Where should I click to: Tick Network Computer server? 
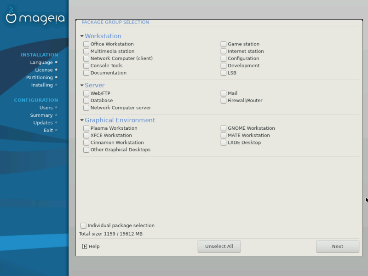[86, 108]
